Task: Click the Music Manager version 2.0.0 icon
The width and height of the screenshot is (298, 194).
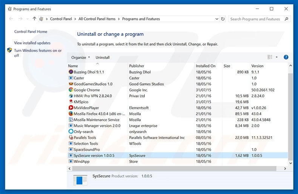Action: (71, 125)
